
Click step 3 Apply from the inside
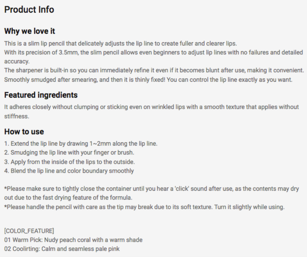pyautogui.click(x=69, y=162)
